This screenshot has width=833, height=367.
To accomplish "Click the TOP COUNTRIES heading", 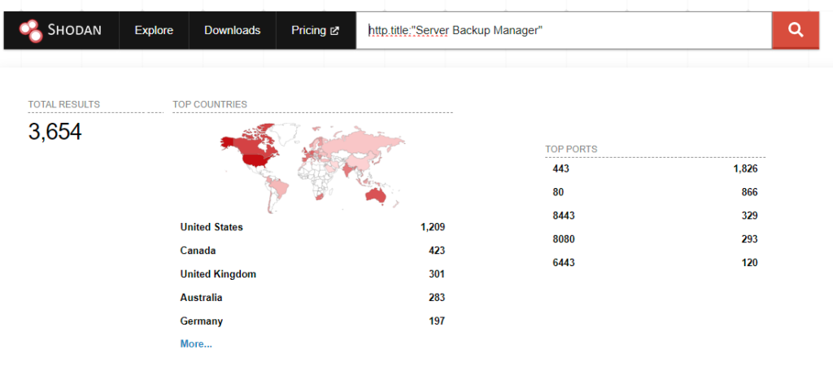I will 210,104.
